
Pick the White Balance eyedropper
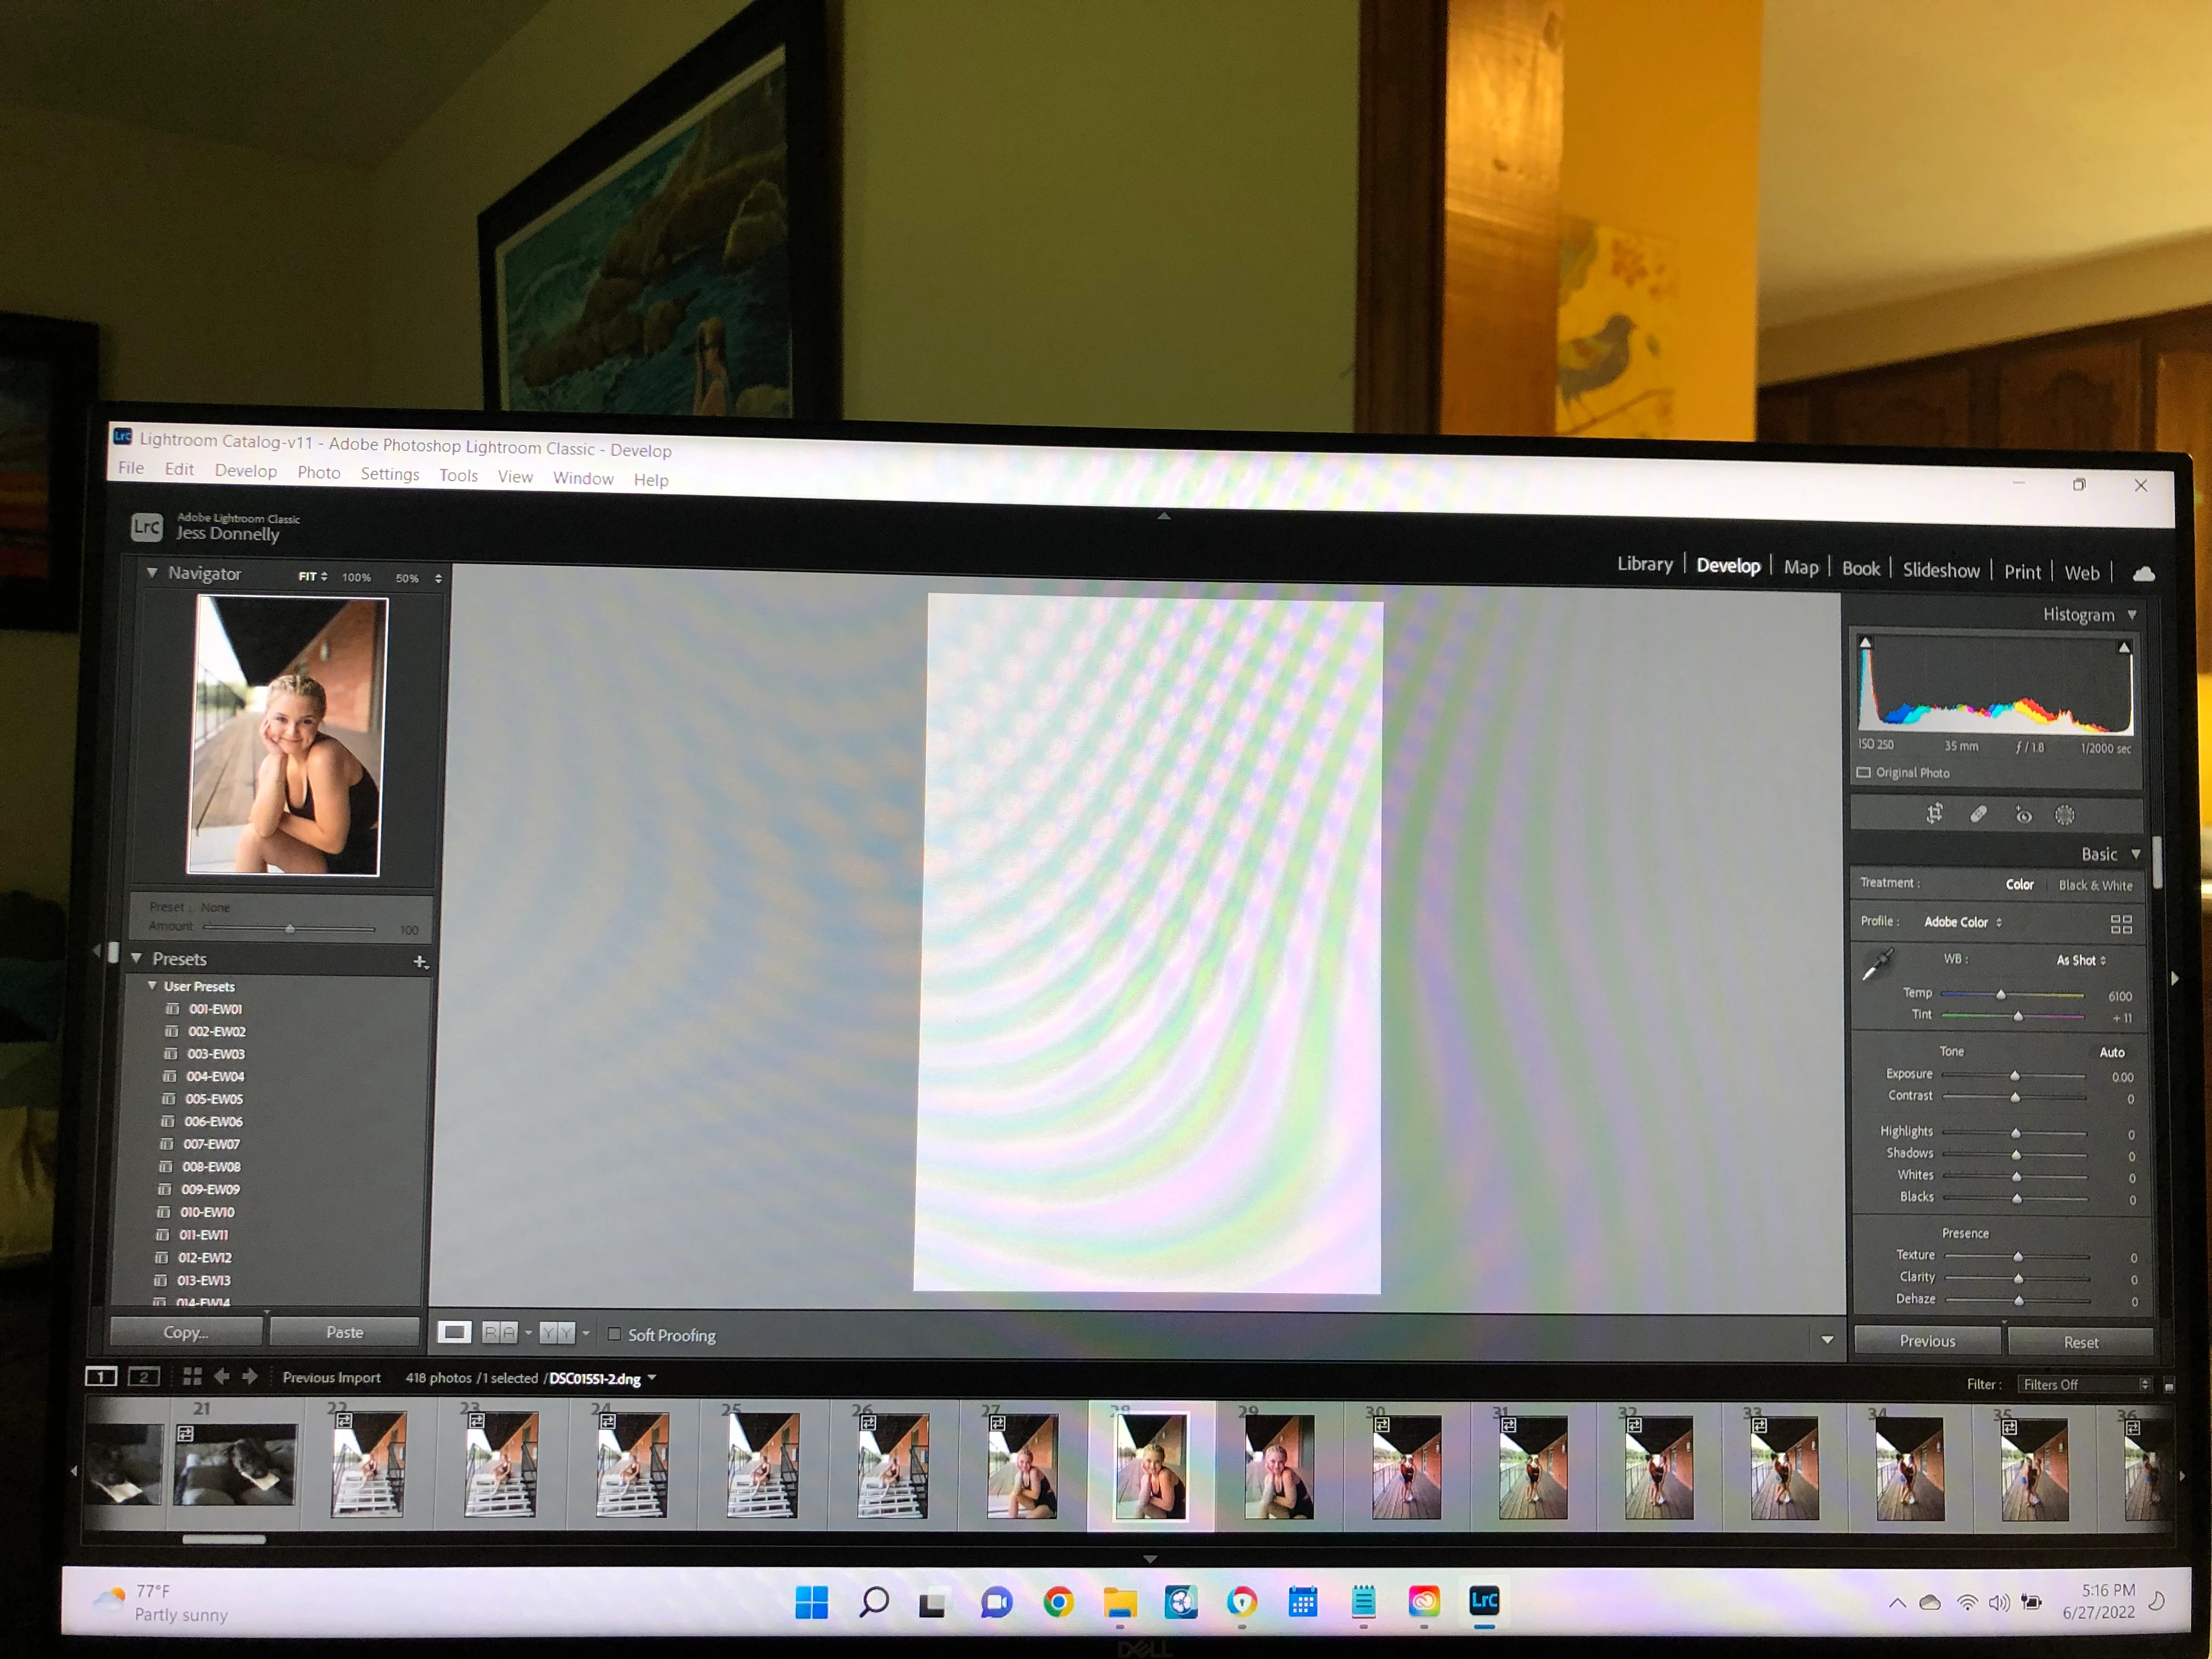[x=1877, y=965]
